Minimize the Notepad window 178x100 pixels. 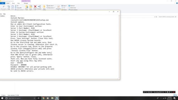point(109,12)
